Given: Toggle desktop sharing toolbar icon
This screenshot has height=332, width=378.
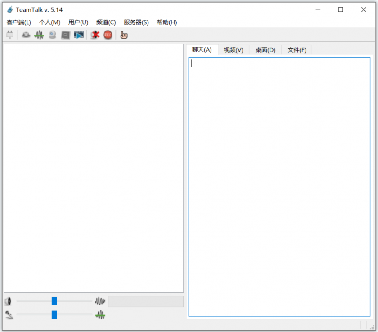Looking at the screenshot, I should click(65, 35).
